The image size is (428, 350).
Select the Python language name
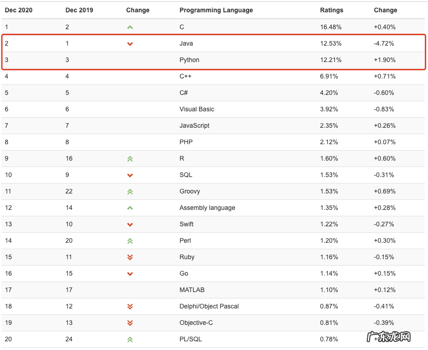[189, 60]
